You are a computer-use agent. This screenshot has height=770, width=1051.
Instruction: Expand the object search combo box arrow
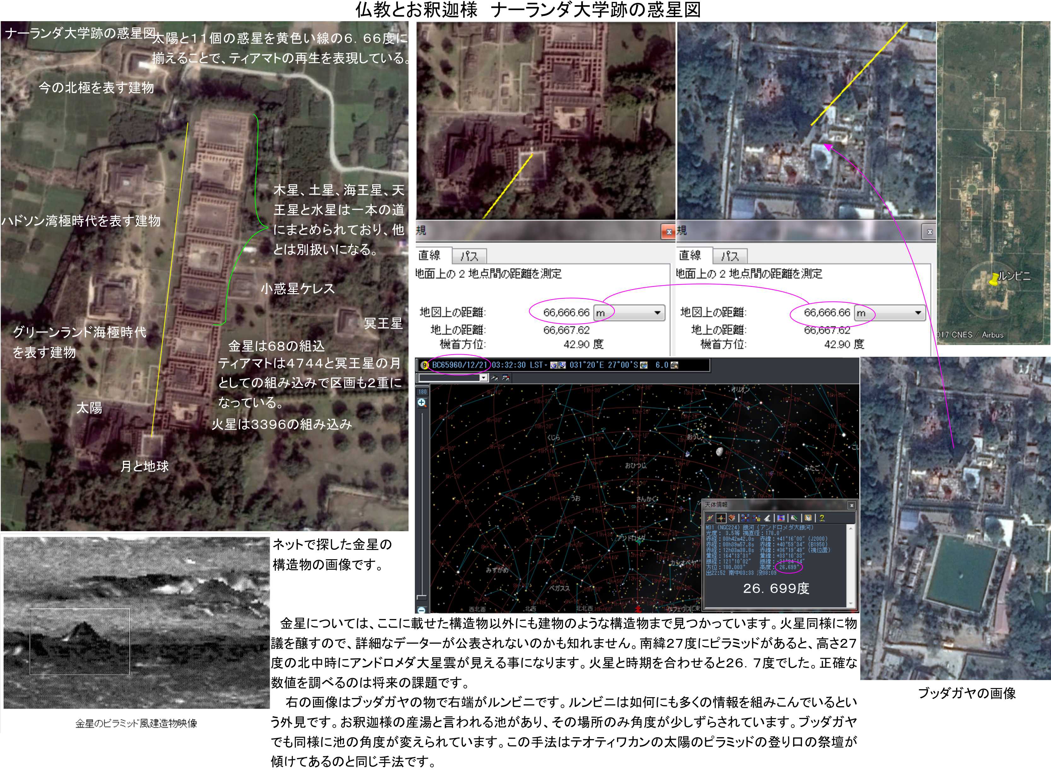[484, 378]
